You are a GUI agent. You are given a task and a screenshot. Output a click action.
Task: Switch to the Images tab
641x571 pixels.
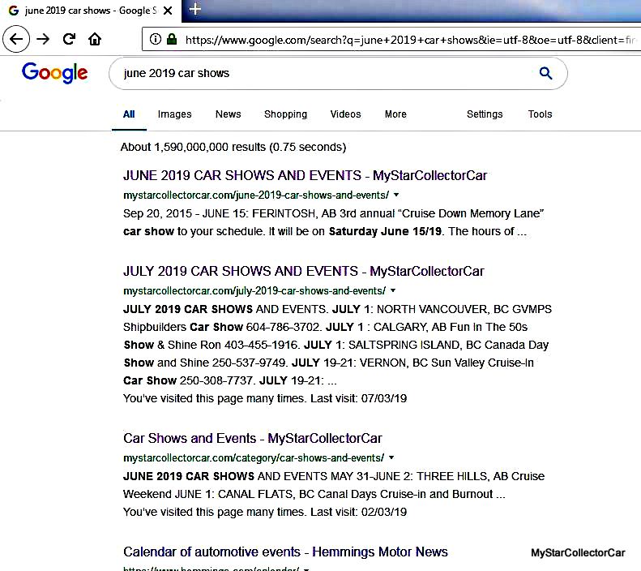coord(174,114)
